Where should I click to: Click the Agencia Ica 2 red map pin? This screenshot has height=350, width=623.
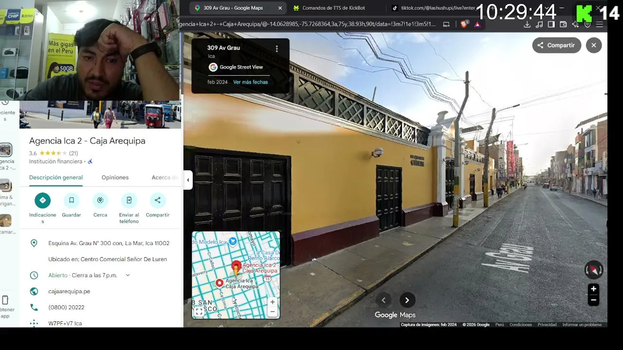236,267
